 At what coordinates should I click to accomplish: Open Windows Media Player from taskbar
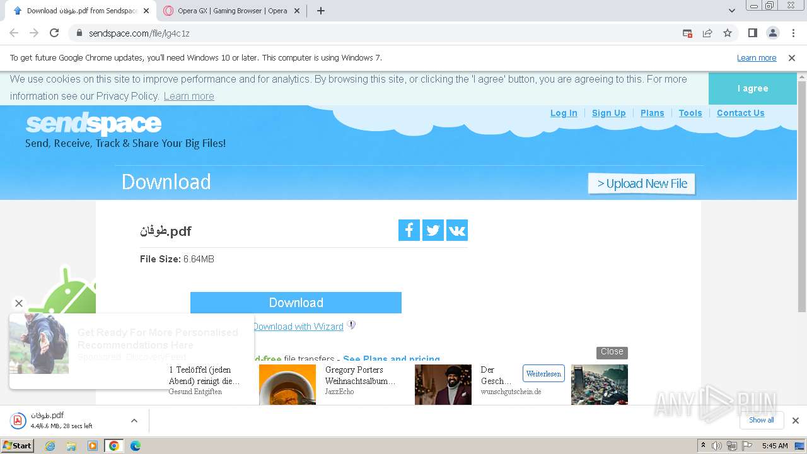(93, 446)
